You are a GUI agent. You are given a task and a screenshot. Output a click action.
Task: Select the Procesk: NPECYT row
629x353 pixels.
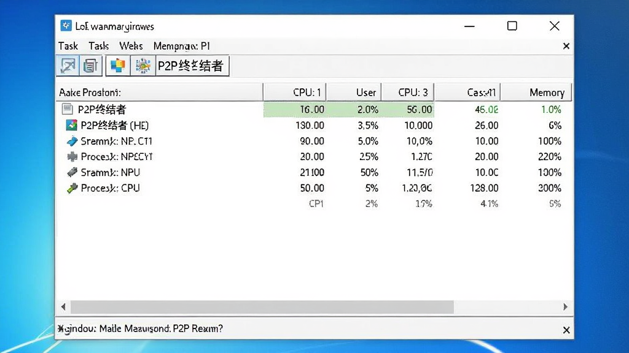tap(314, 156)
